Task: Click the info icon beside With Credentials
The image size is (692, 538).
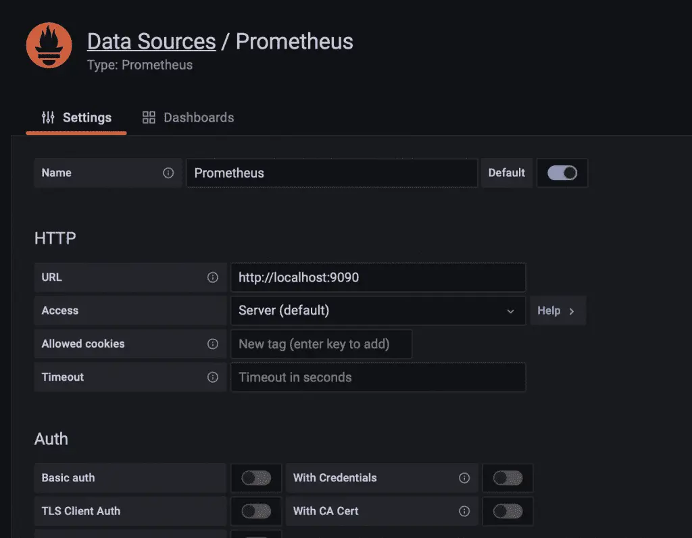Action: click(x=464, y=478)
